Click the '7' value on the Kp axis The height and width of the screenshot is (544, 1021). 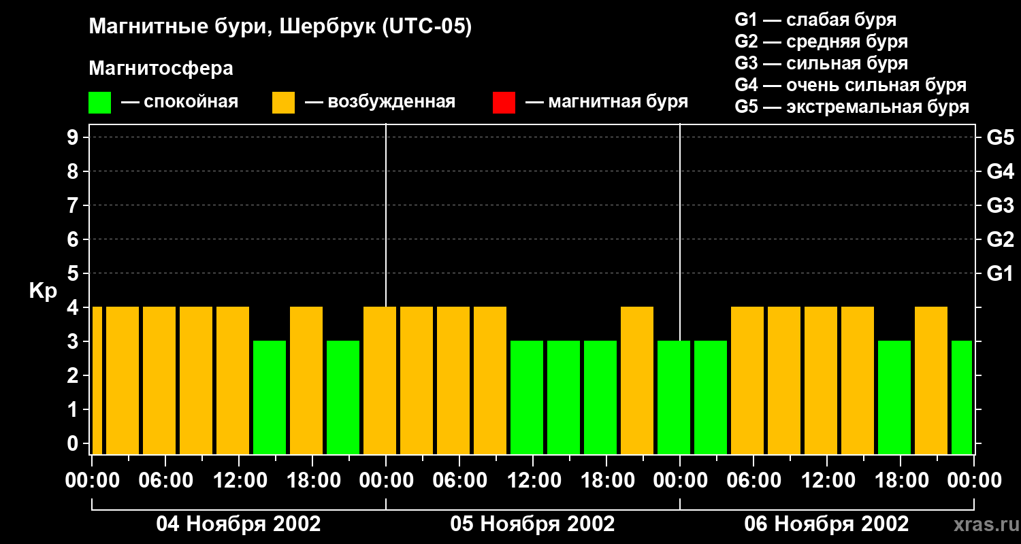[x=74, y=205]
